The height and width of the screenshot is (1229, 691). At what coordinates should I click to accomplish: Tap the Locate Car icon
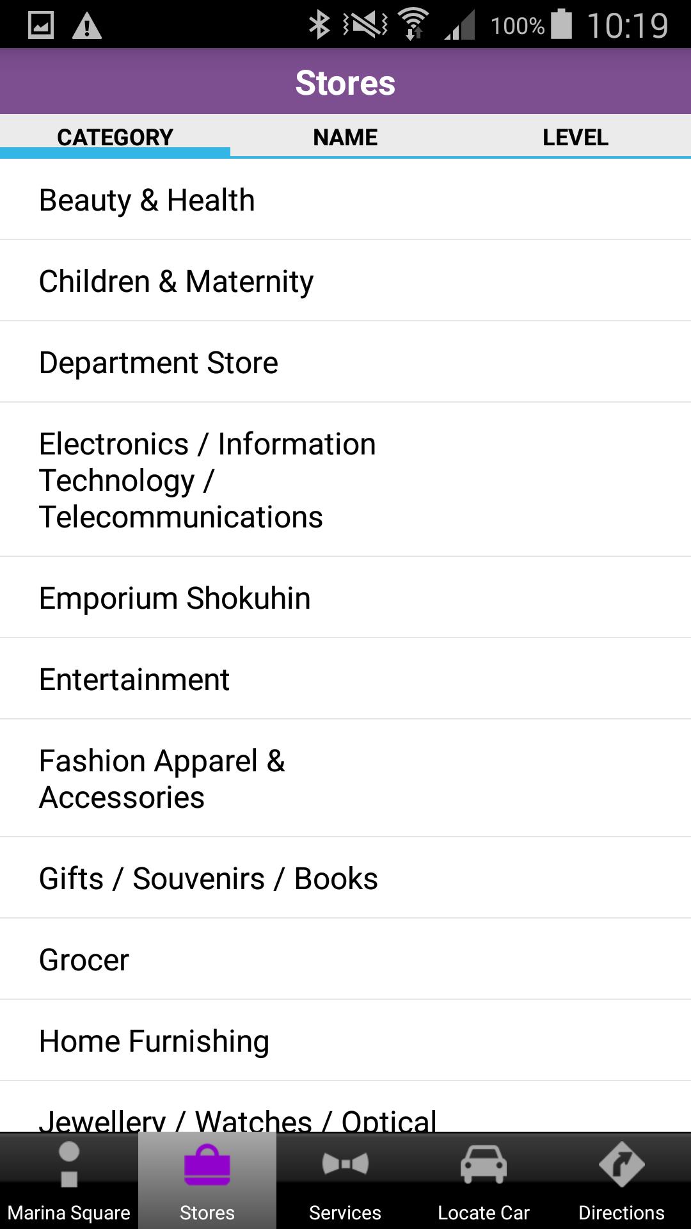point(484,1164)
